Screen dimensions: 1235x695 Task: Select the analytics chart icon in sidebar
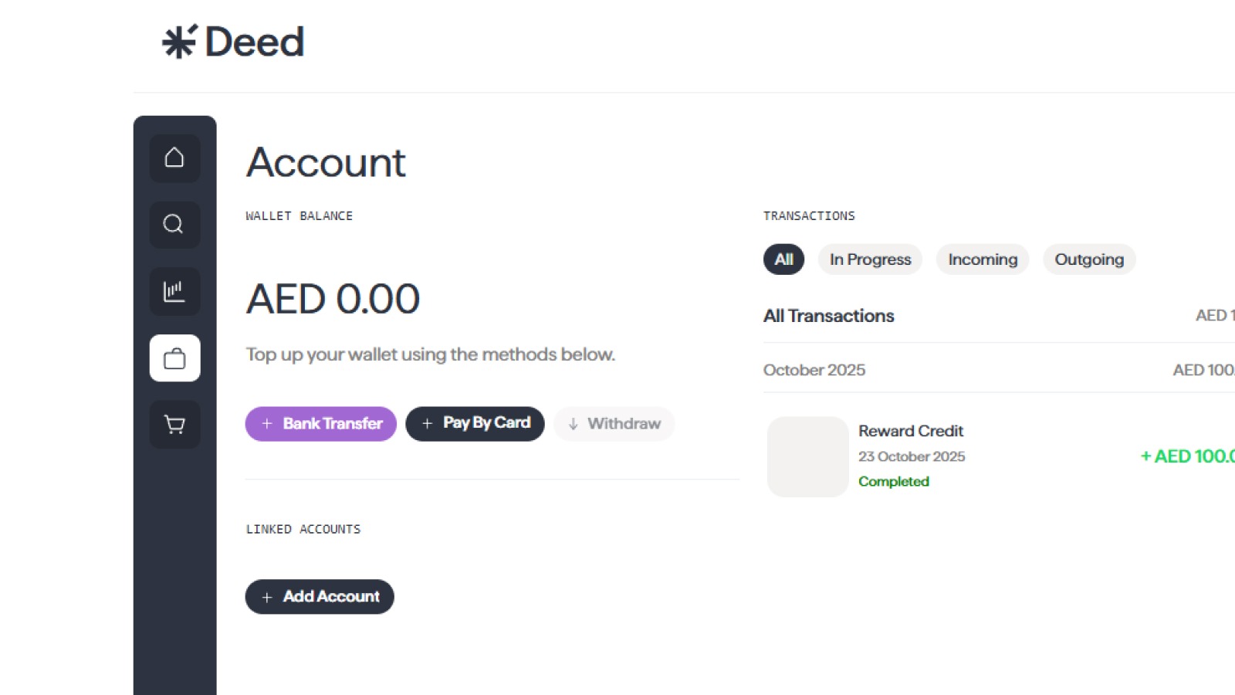point(174,291)
